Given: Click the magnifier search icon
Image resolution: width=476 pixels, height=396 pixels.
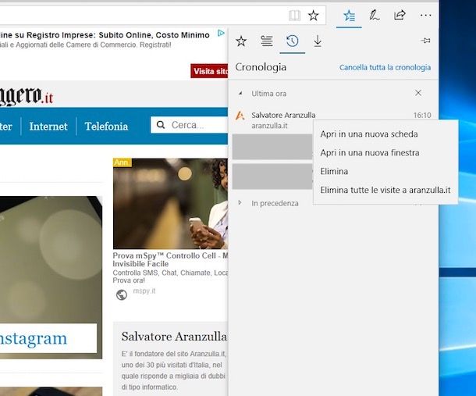Looking at the screenshot, I should [161, 125].
